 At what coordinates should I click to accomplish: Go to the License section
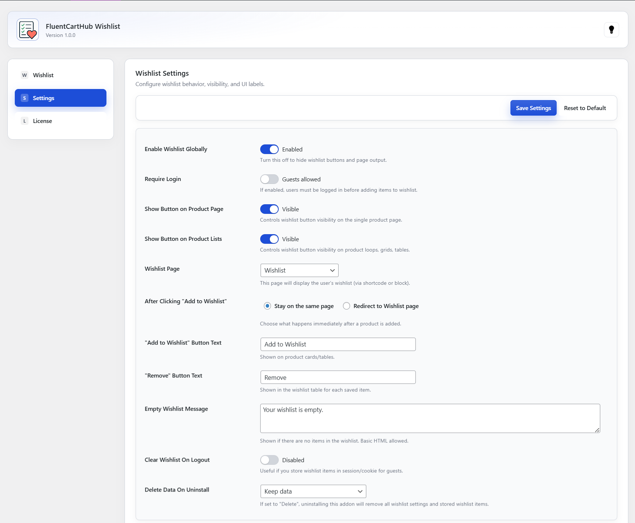click(43, 121)
